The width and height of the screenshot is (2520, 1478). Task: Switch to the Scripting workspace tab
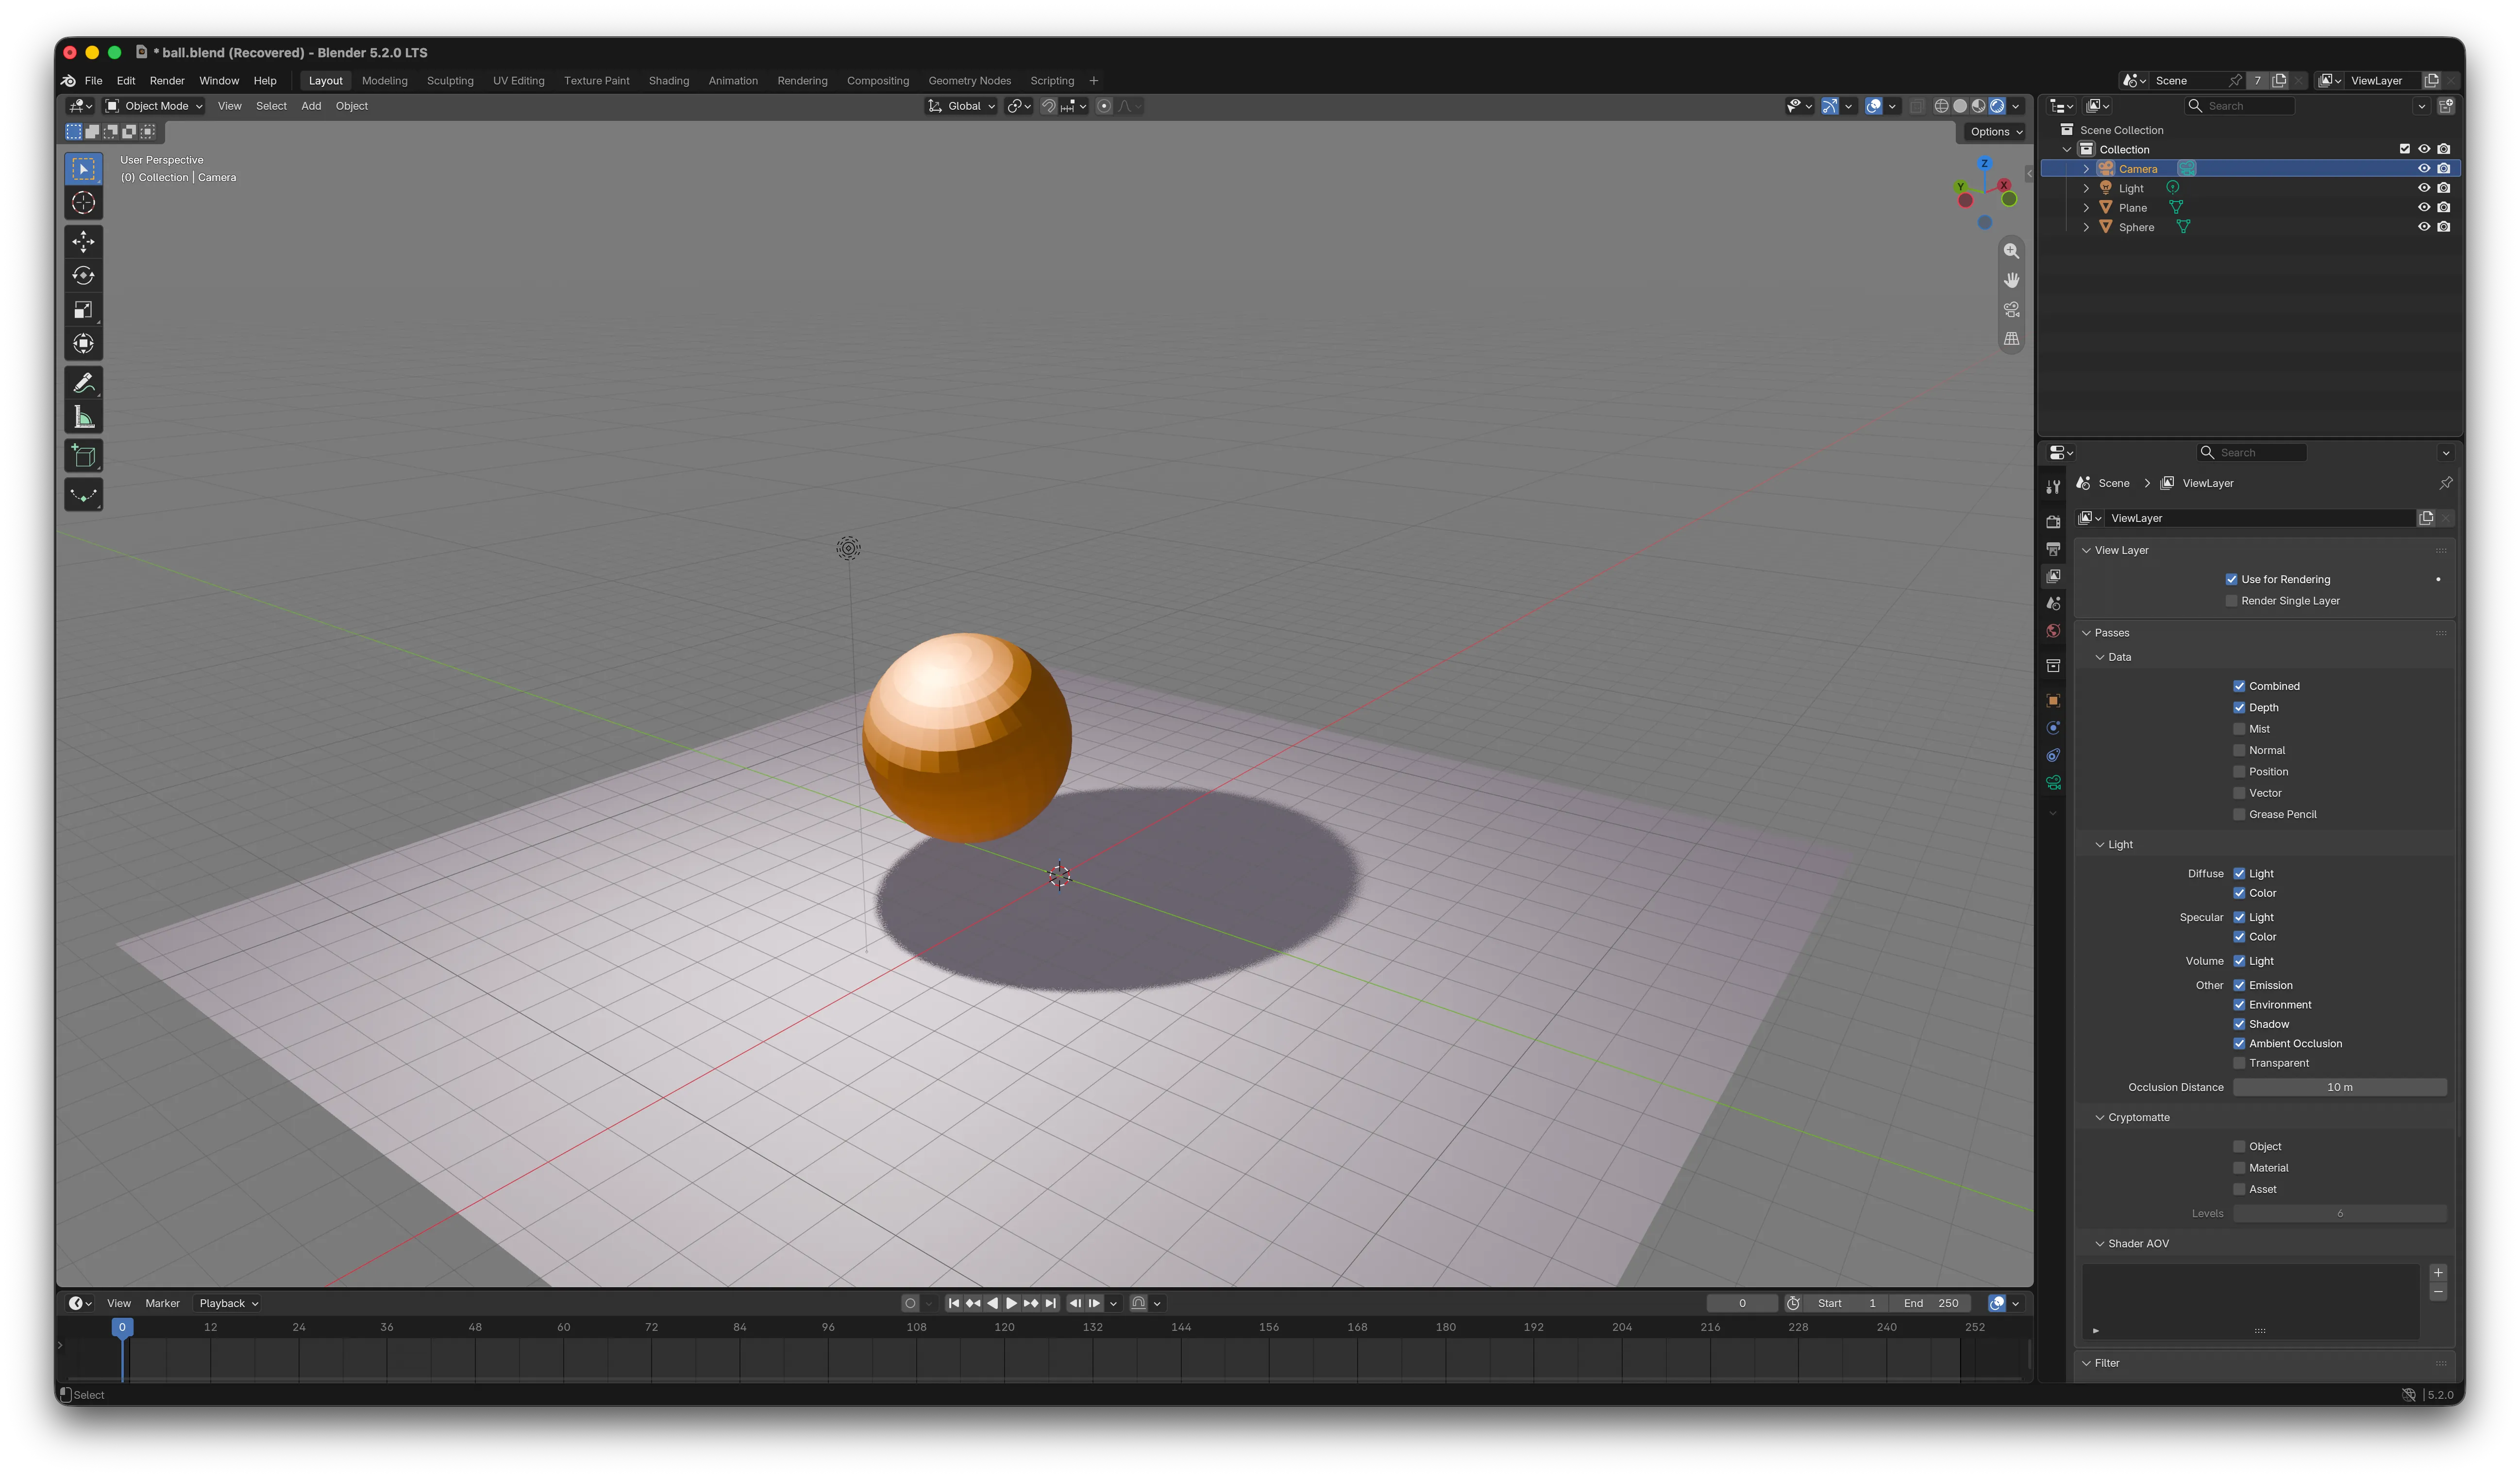(1052, 81)
